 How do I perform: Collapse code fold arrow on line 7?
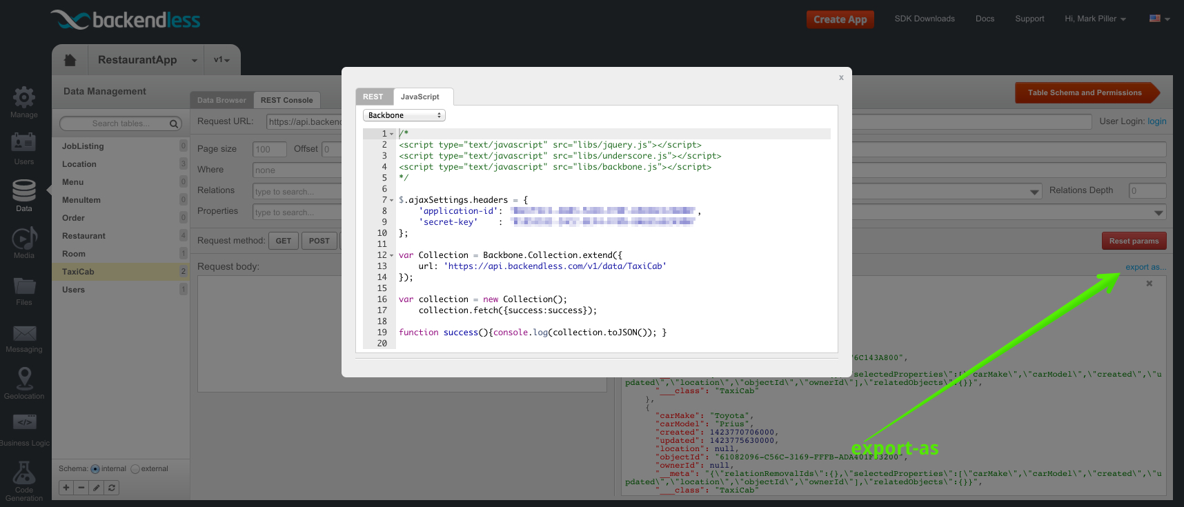392,200
